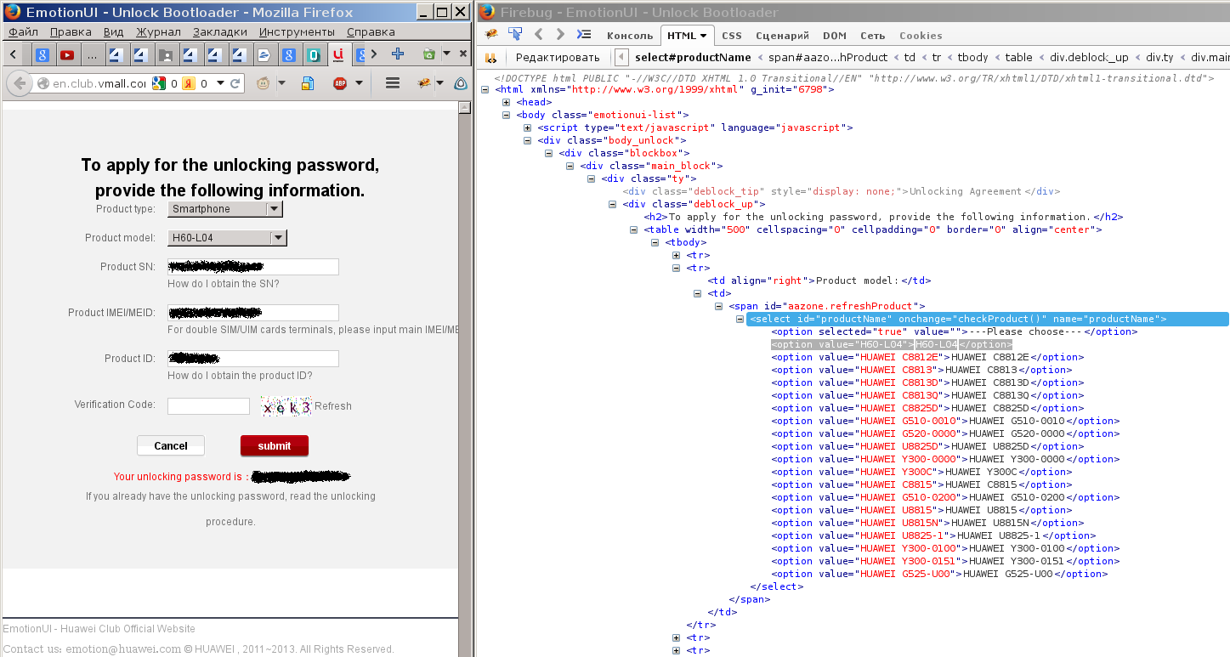Click the monkey face toolbar icon
Viewport: 1230px width, 657px height.
point(264,83)
